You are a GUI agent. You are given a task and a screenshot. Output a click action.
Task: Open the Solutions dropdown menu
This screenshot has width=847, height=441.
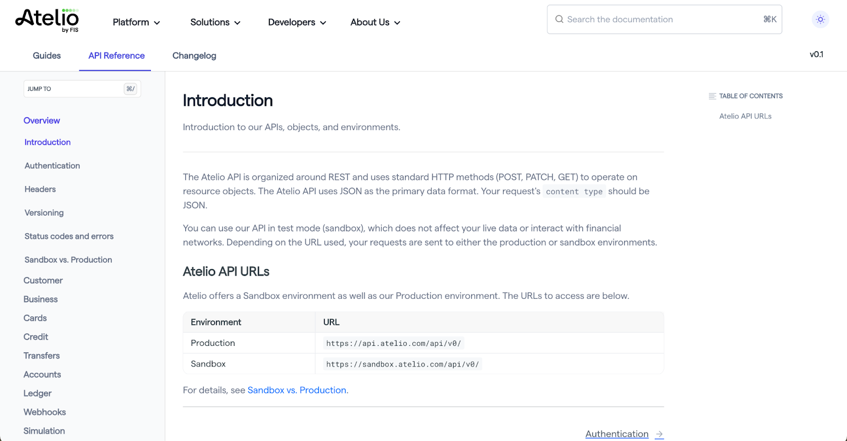(215, 22)
